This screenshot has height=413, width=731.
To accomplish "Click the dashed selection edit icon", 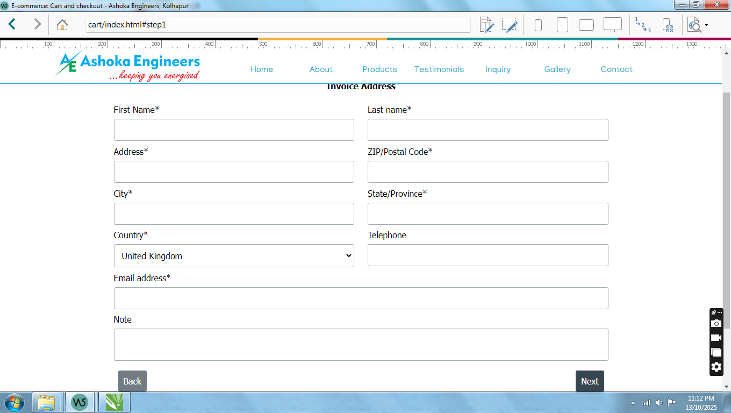I will pos(509,25).
